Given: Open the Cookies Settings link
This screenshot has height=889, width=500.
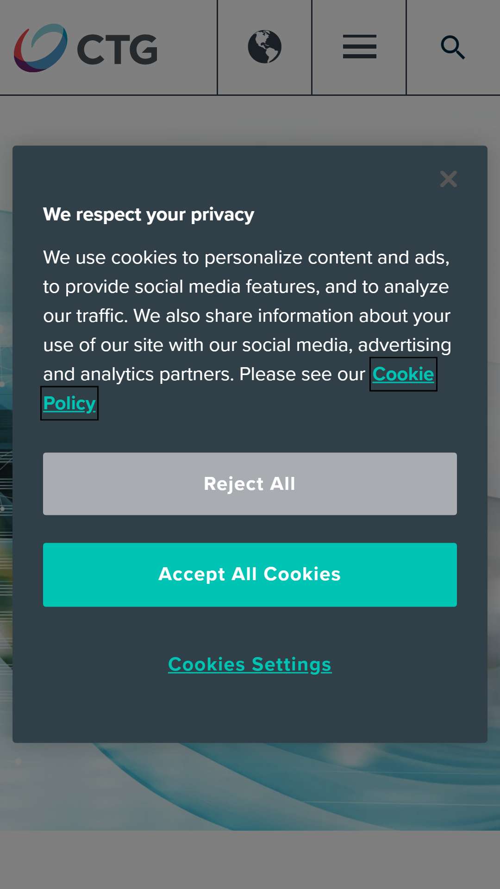Looking at the screenshot, I should (250, 664).
